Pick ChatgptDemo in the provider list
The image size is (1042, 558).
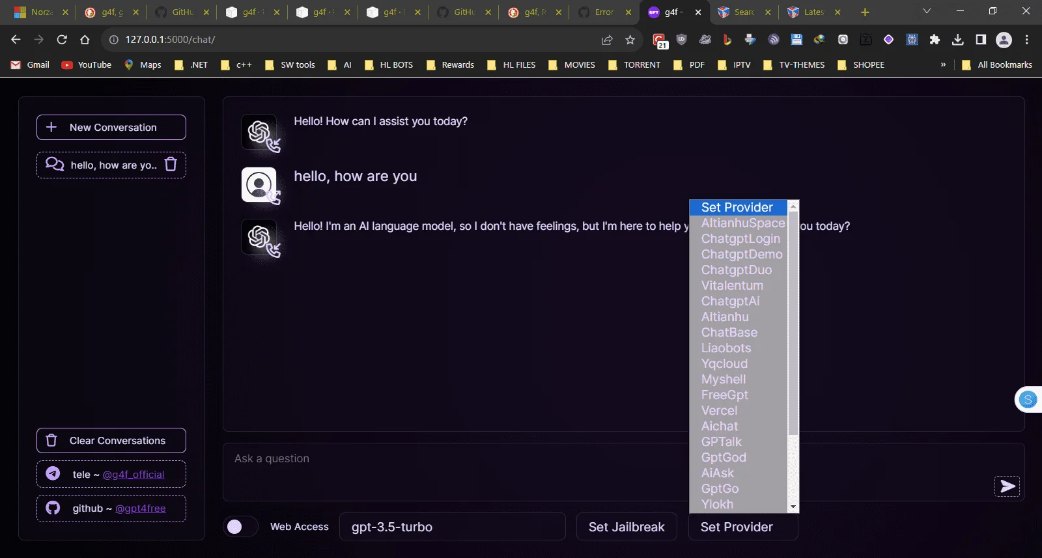(739, 254)
